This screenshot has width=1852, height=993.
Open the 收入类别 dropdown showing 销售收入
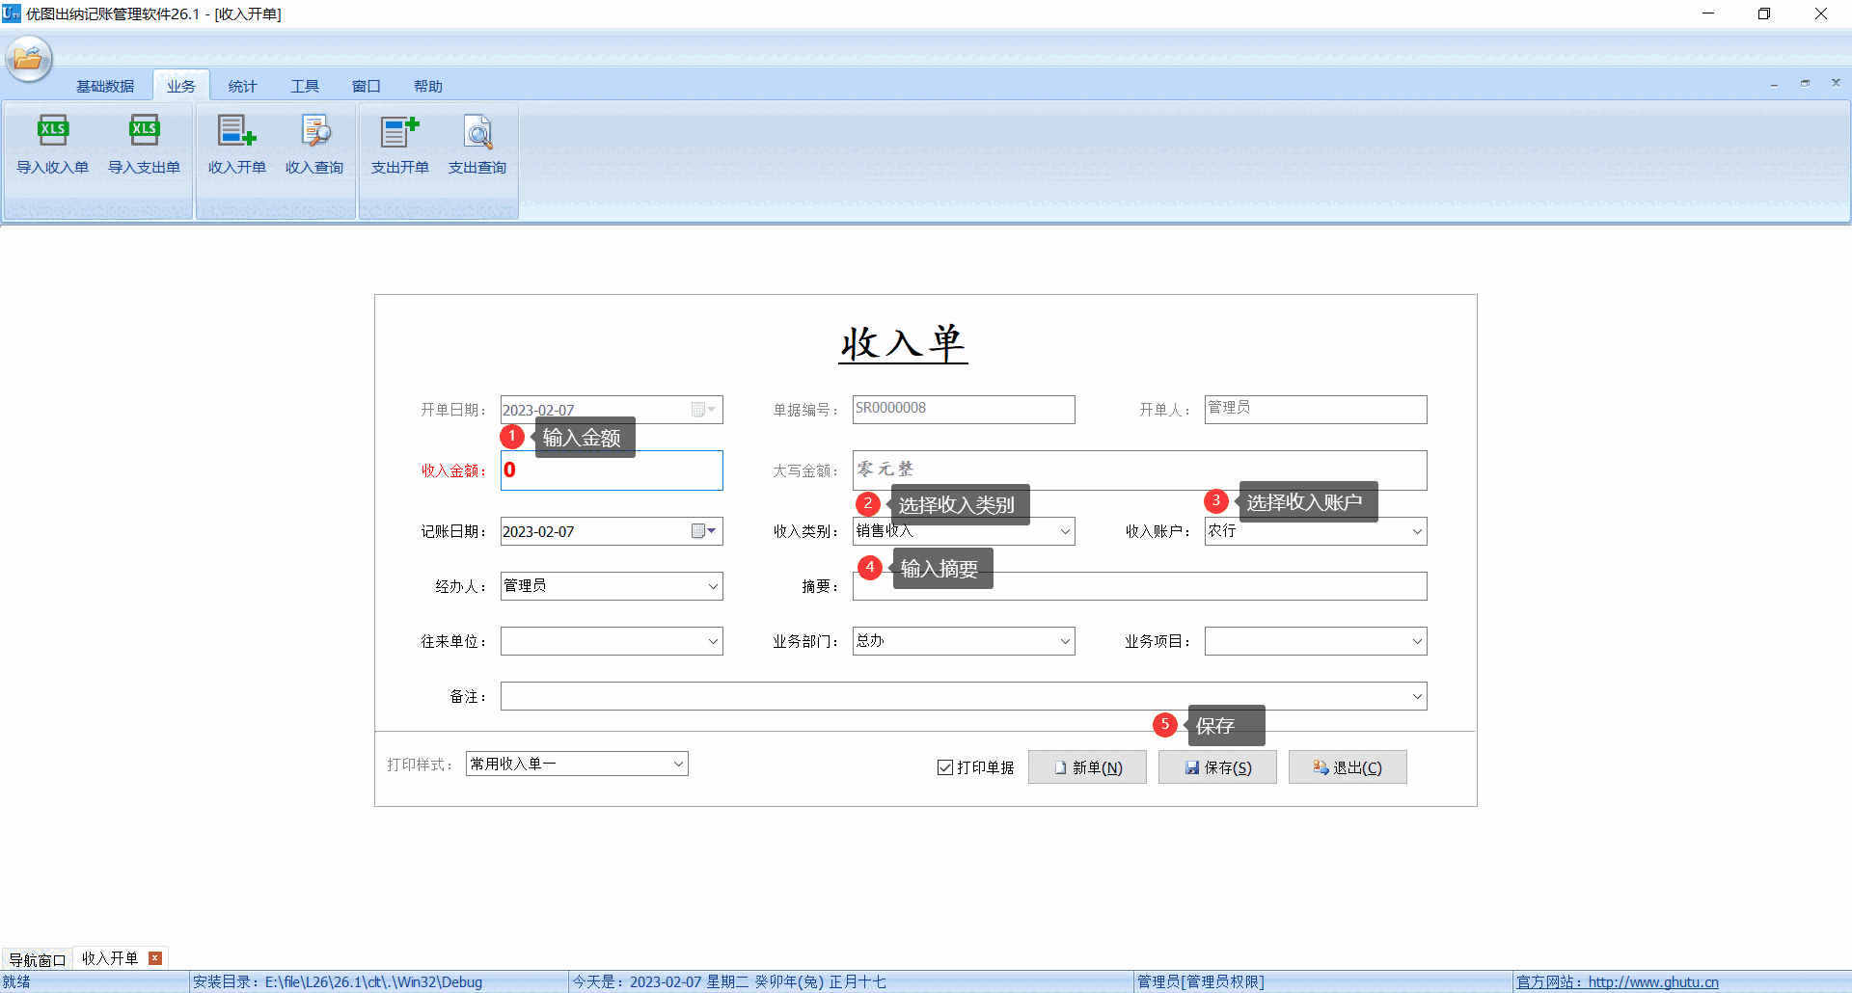(x=1064, y=531)
